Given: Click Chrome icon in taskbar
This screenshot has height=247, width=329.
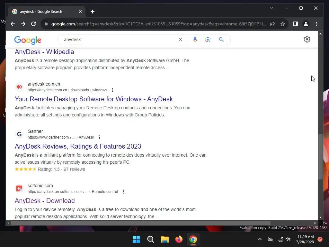Looking at the screenshot, I should pos(193,239).
